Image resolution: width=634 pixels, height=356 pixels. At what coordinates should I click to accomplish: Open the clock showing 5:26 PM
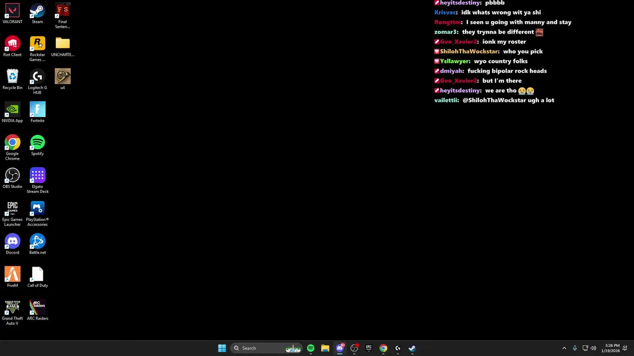point(611,348)
